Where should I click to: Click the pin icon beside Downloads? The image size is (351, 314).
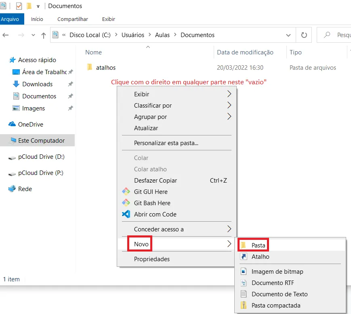[x=71, y=84]
